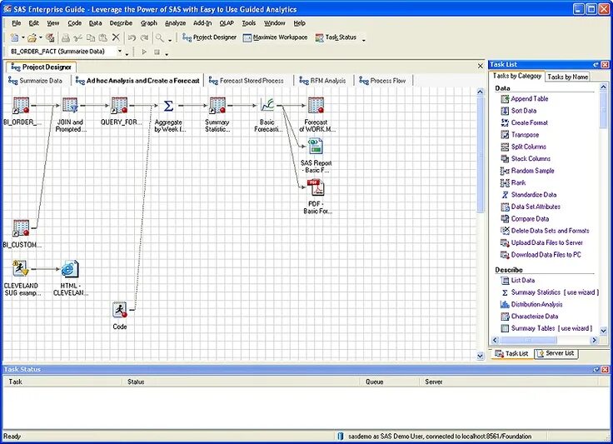Image resolution: width=613 pixels, height=444 pixels.
Task: Select the PDF - Basic For node
Action: (316, 187)
